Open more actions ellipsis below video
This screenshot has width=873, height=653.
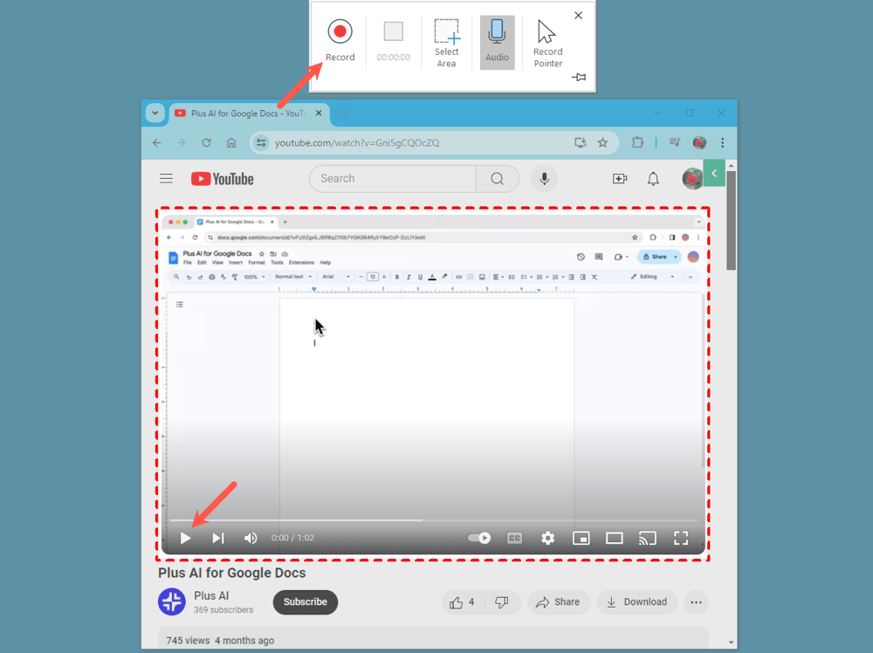click(x=696, y=602)
